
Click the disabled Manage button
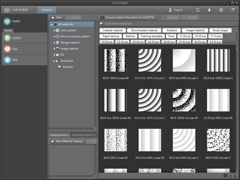pos(171,17)
